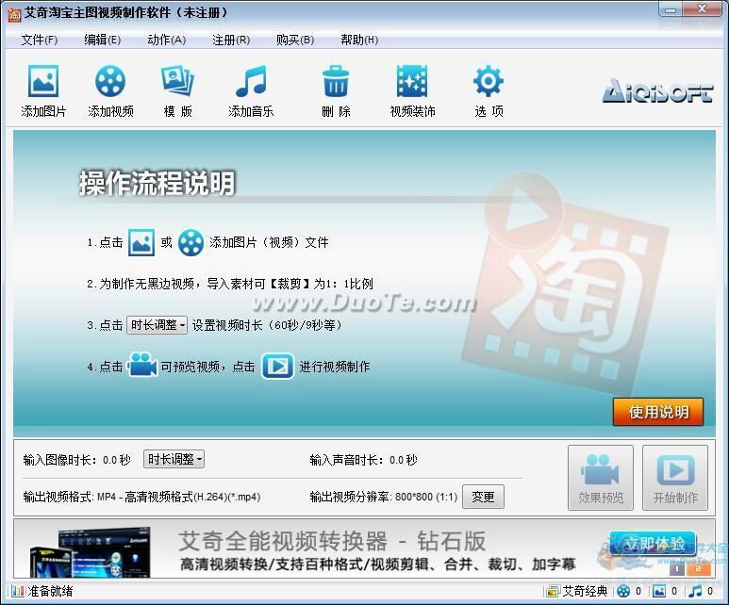The image size is (729, 605).
Task: Open the 文件(F) menu
Action: 40,40
